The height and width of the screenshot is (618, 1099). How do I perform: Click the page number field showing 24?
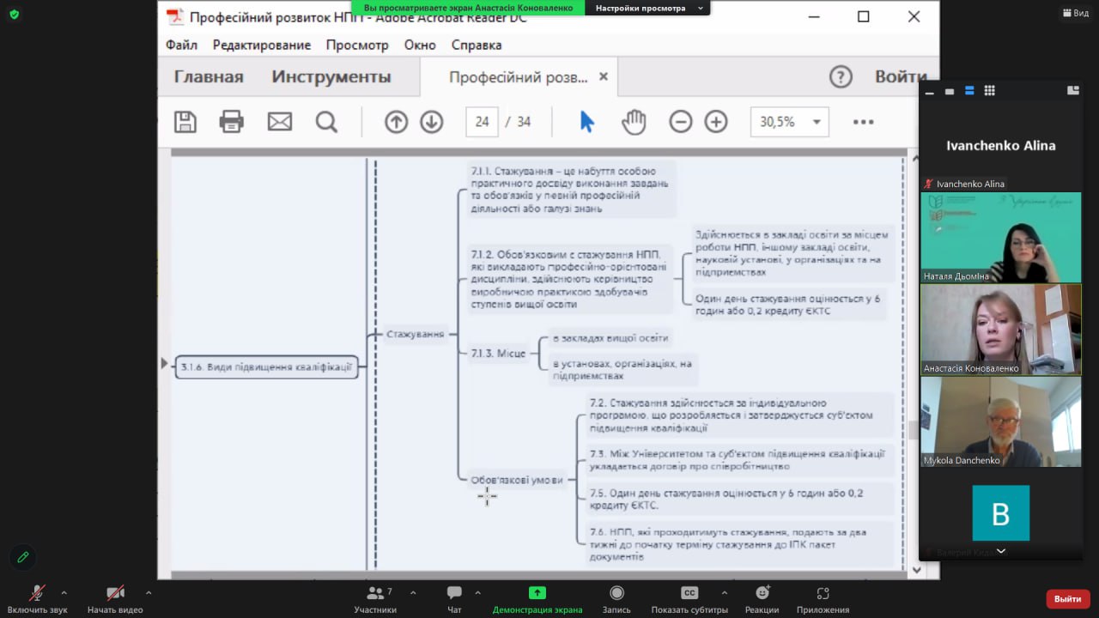pos(482,122)
